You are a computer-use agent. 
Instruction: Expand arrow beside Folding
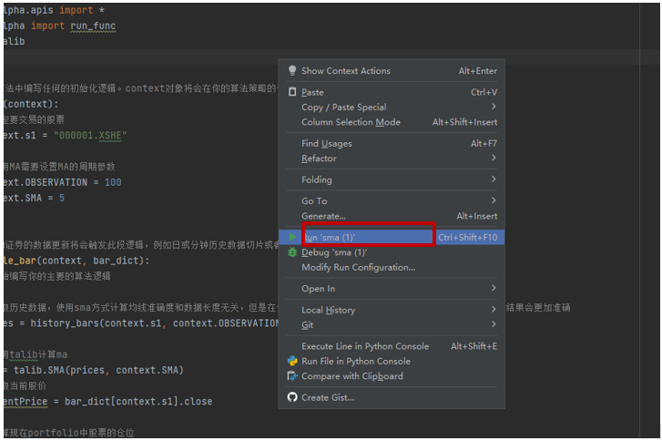click(x=494, y=179)
